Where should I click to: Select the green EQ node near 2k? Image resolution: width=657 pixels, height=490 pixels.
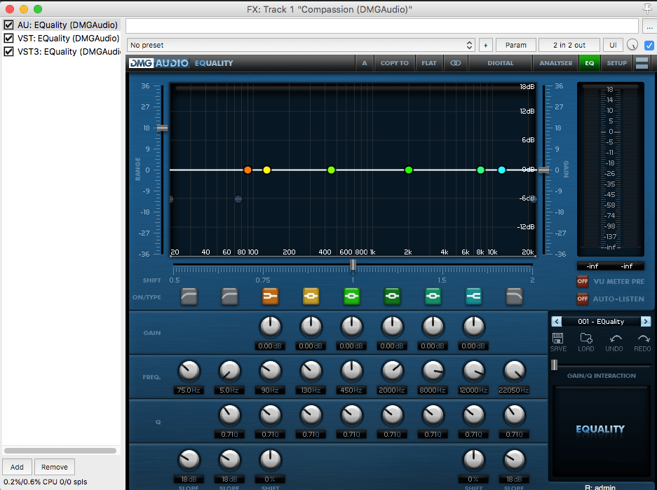point(409,170)
